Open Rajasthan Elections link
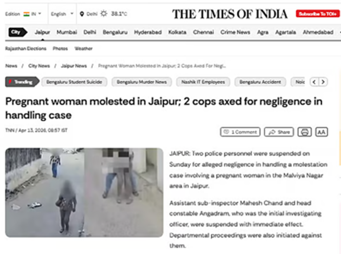The width and height of the screenshot is (341, 254). (26, 49)
